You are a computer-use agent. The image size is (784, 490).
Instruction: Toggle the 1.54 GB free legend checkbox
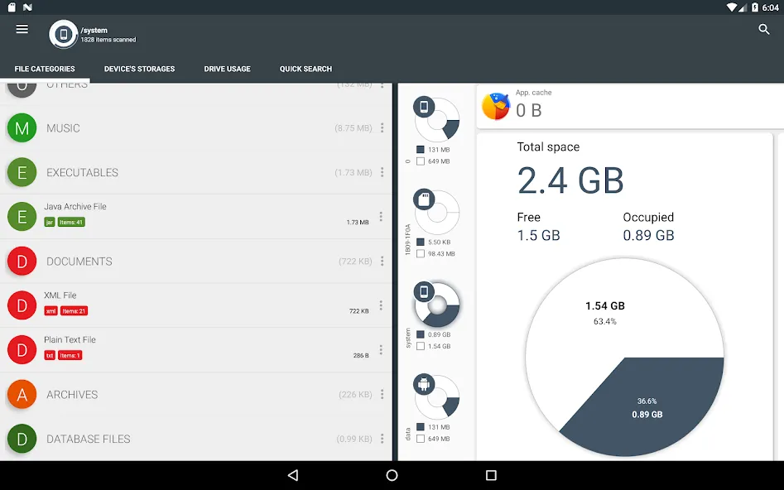[x=421, y=346]
